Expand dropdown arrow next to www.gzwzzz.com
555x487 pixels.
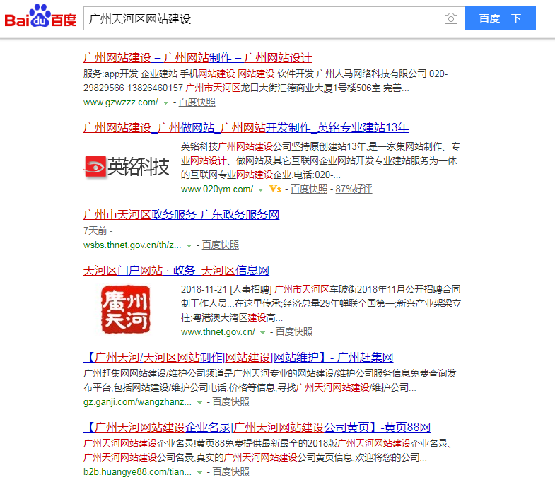pos(165,102)
